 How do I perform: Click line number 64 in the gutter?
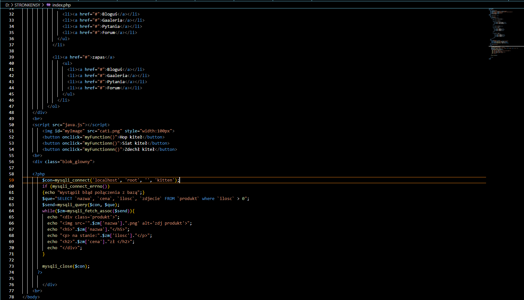pyautogui.click(x=11, y=211)
